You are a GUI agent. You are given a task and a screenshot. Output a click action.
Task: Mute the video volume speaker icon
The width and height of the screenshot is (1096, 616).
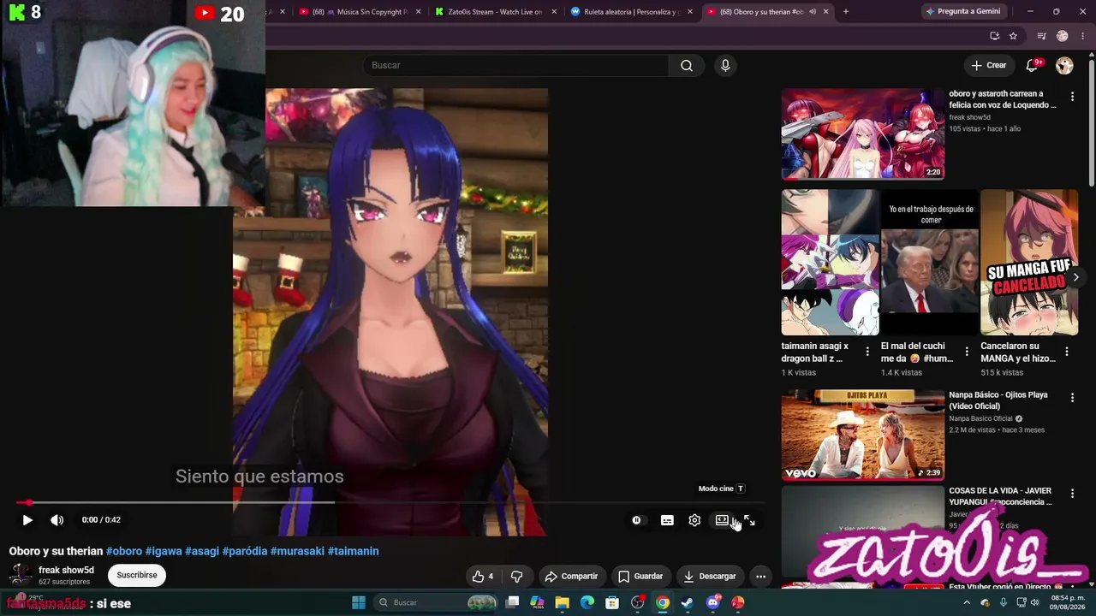57,520
